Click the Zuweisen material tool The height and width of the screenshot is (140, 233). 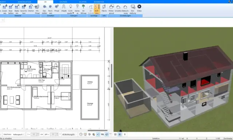click(x=5, y=9)
